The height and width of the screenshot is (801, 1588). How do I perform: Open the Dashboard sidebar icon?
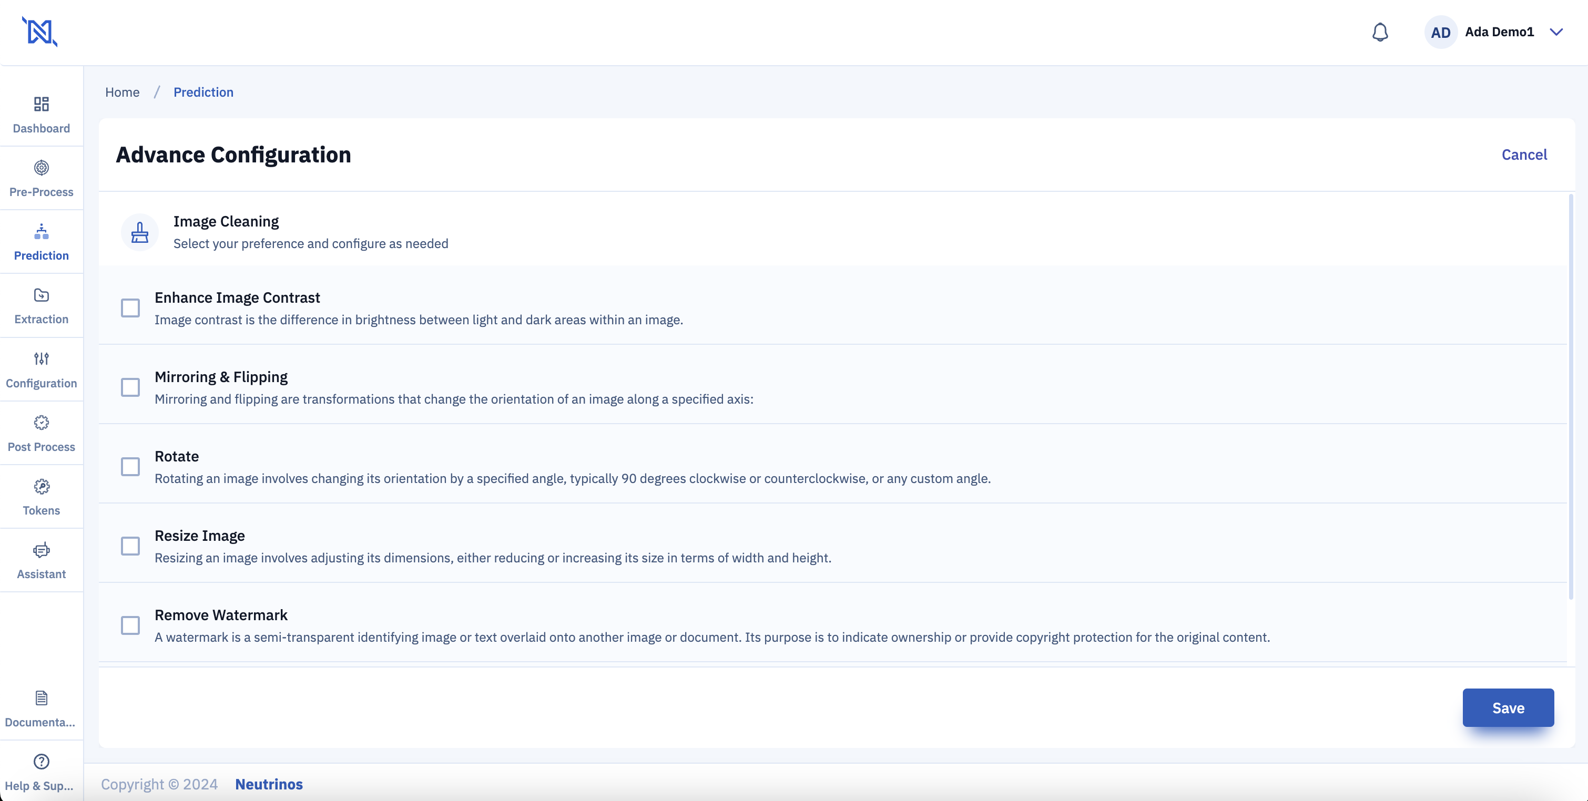pos(42,104)
